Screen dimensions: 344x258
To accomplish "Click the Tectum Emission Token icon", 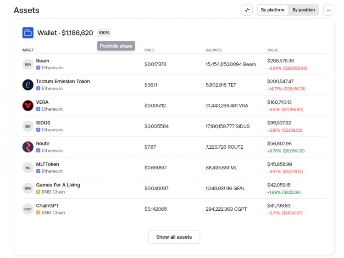I will (x=28, y=85).
